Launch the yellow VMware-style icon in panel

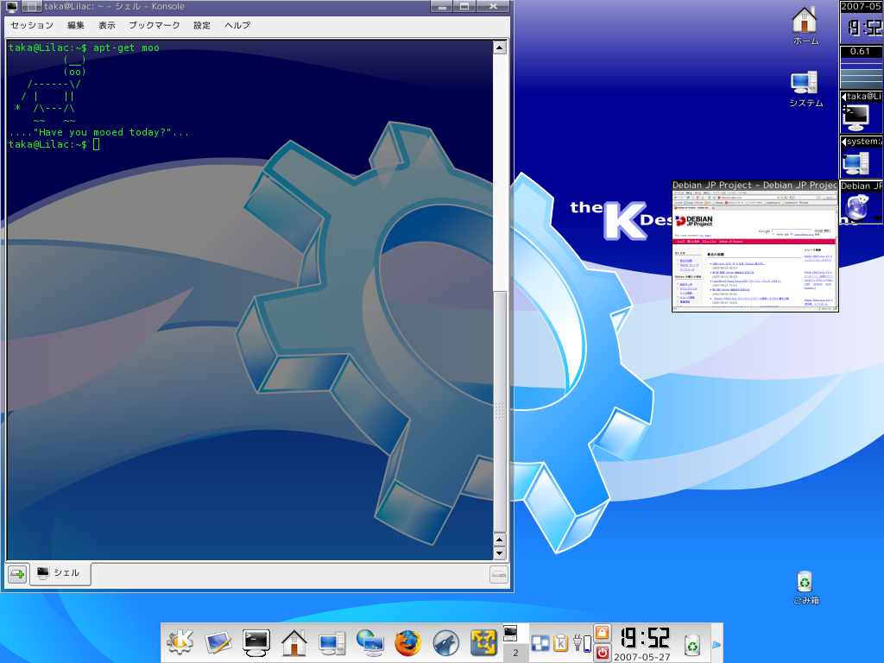(483, 642)
